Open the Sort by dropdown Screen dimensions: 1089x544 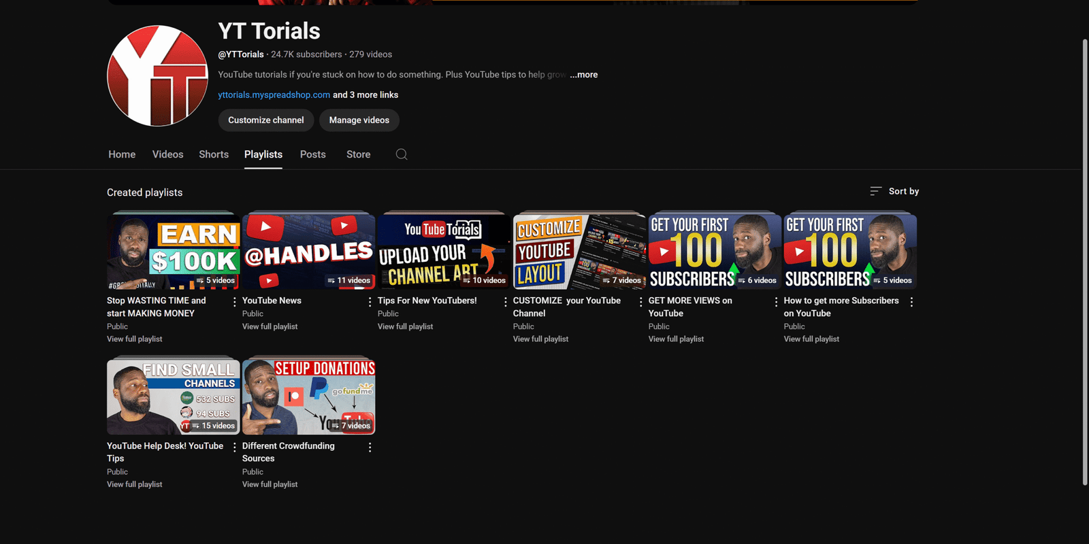(x=894, y=192)
